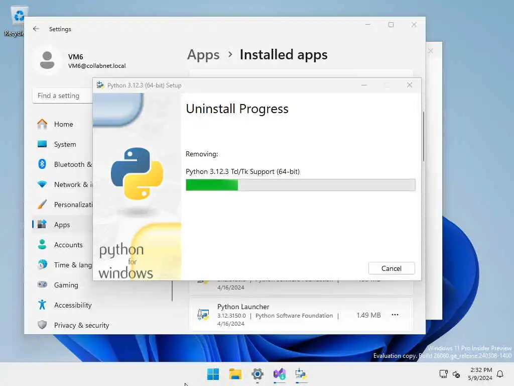Click Python Launcher version 3.12.3150.0
514x386 pixels.
[x=231, y=316]
